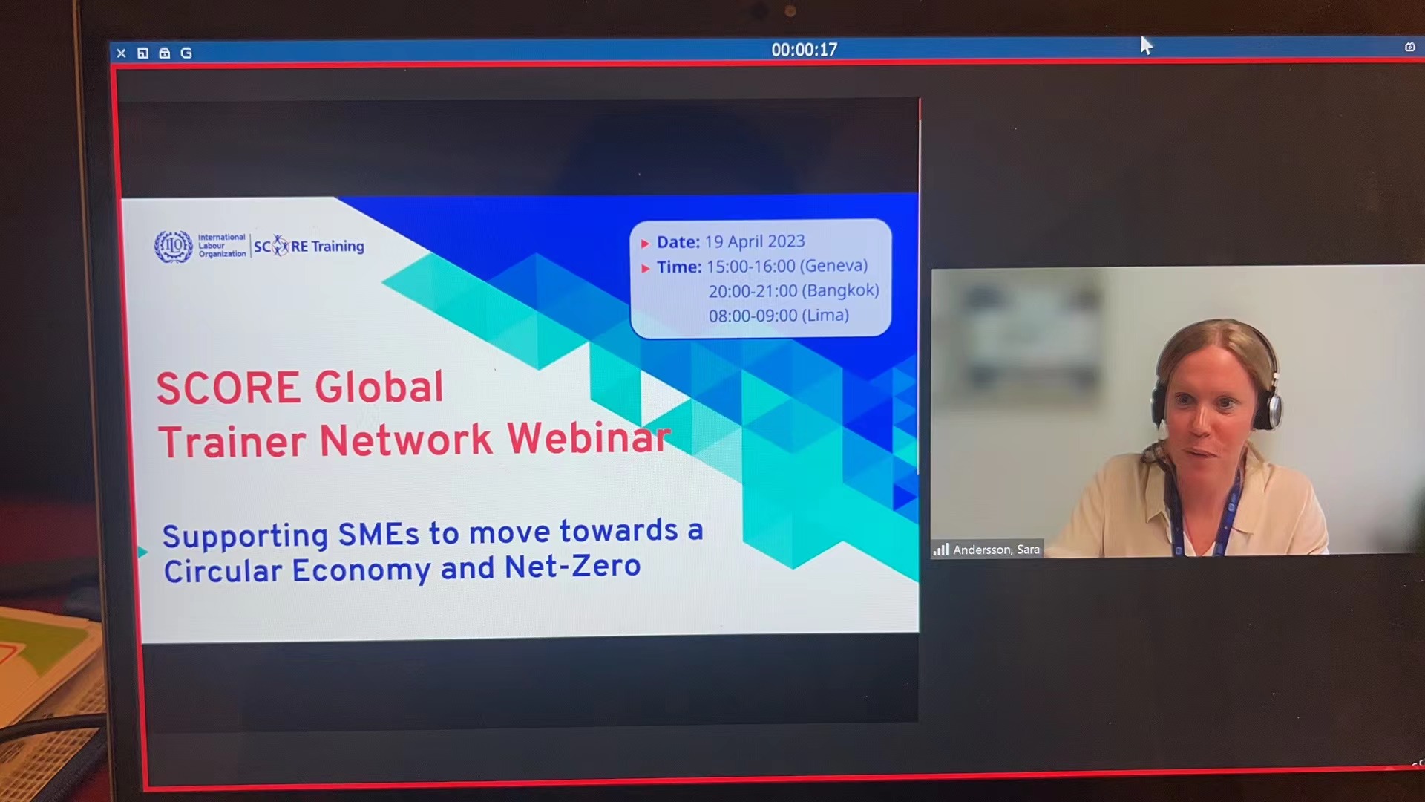Click the pop-out window icon in top bar
The height and width of the screenshot is (802, 1425).
(x=143, y=53)
